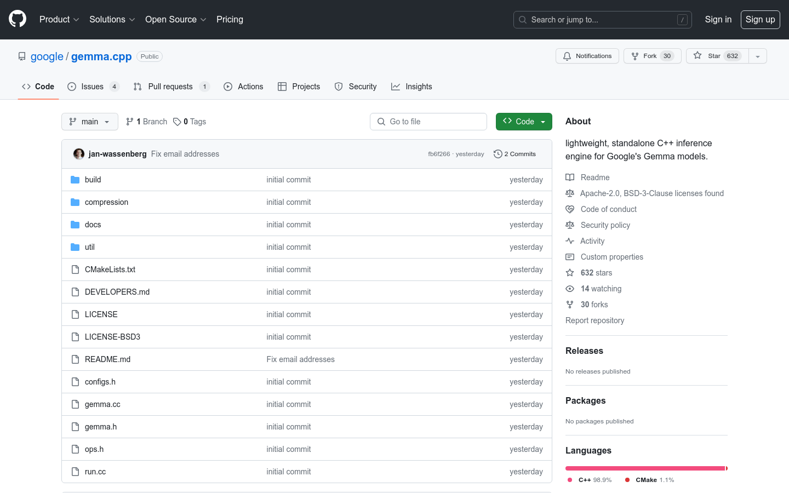
Task: Open the Product menu in header
Action: click(x=59, y=19)
